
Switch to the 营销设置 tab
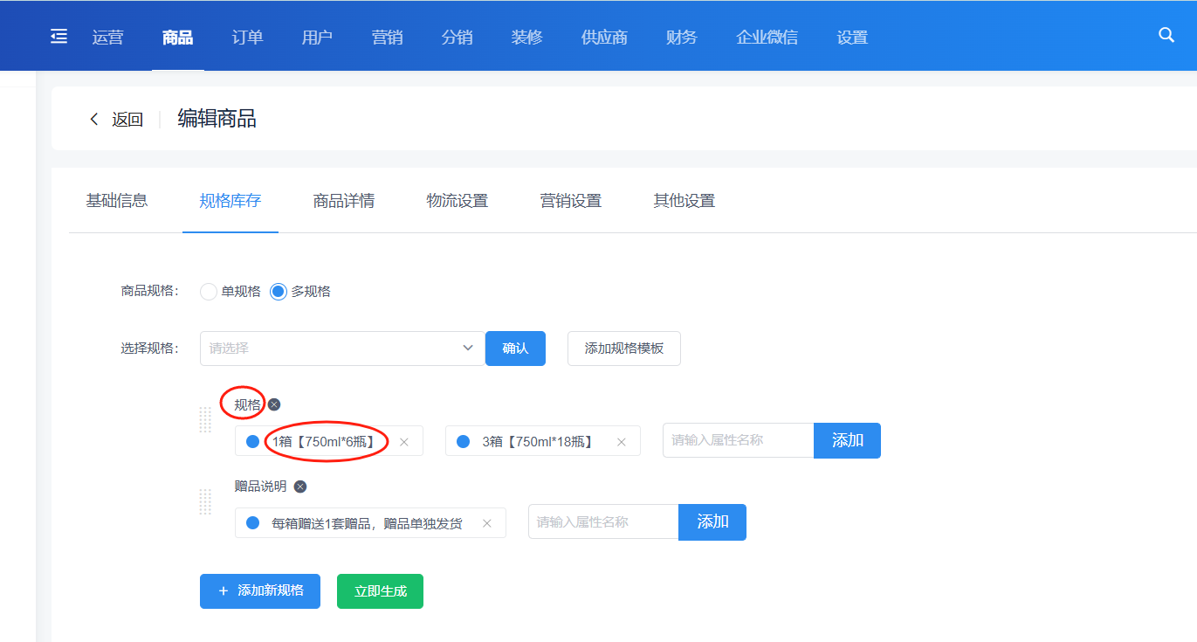pyautogui.click(x=571, y=201)
